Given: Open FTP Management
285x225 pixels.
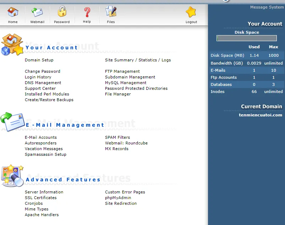Looking at the screenshot, I should point(122,71).
